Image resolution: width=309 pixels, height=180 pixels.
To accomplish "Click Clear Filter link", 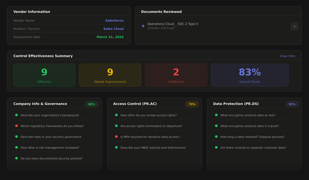I will 288,56.
